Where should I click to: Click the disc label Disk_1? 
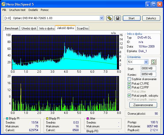coord(143,51)
